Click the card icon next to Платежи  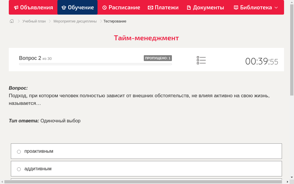tap(150, 7)
